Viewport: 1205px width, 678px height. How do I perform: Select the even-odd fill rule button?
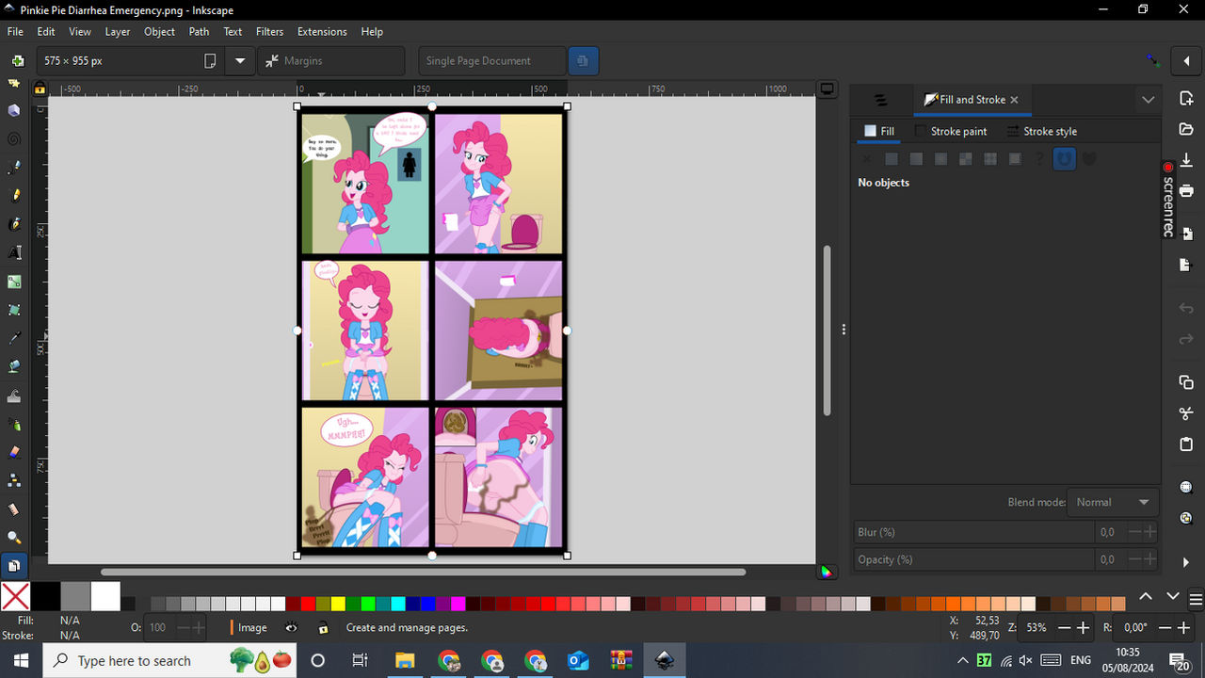pyautogui.click(x=1065, y=159)
